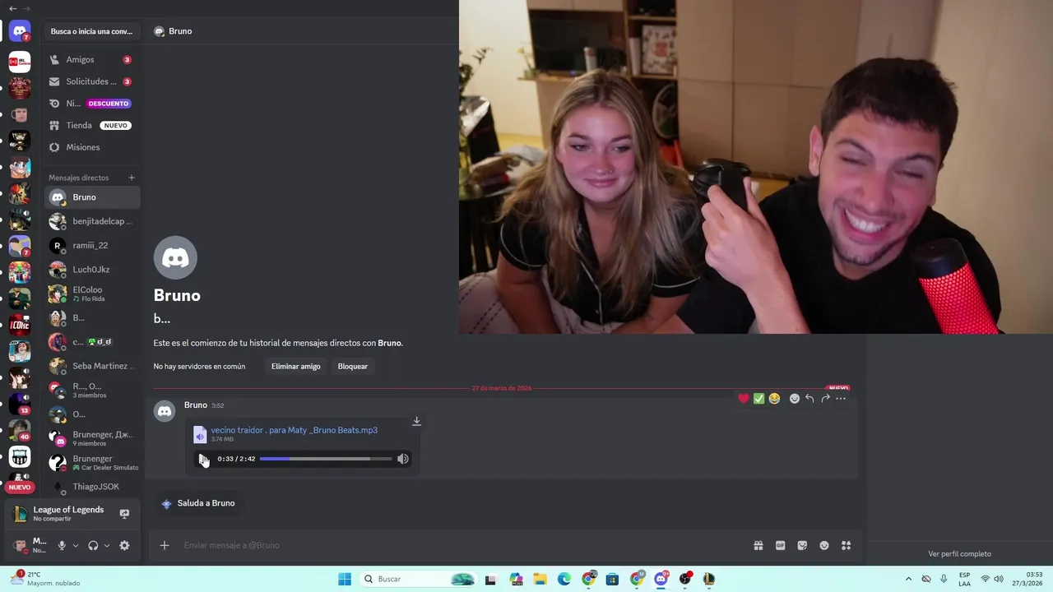Image resolution: width=1053 pixels, height=592 pixels.
Task: Open vecino traidor mp3 file link
Action: (x=294, y=430)
